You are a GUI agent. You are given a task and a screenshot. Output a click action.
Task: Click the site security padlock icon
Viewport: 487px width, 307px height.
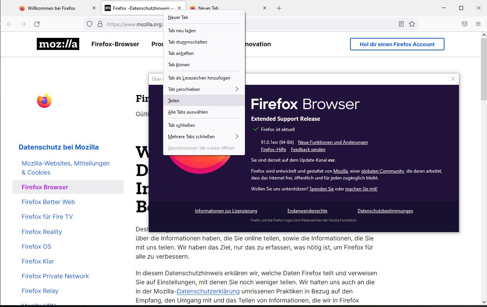tap(100, 24)
